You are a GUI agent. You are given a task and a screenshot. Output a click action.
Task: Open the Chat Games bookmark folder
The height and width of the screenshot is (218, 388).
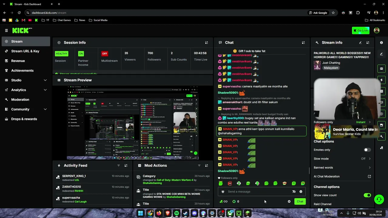62,20
